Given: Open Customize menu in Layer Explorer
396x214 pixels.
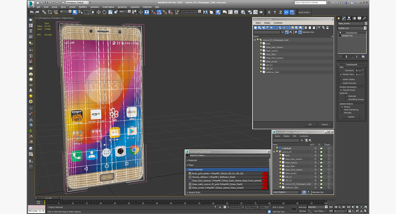Looking at the screenshot, I should [x=304, y=136].
